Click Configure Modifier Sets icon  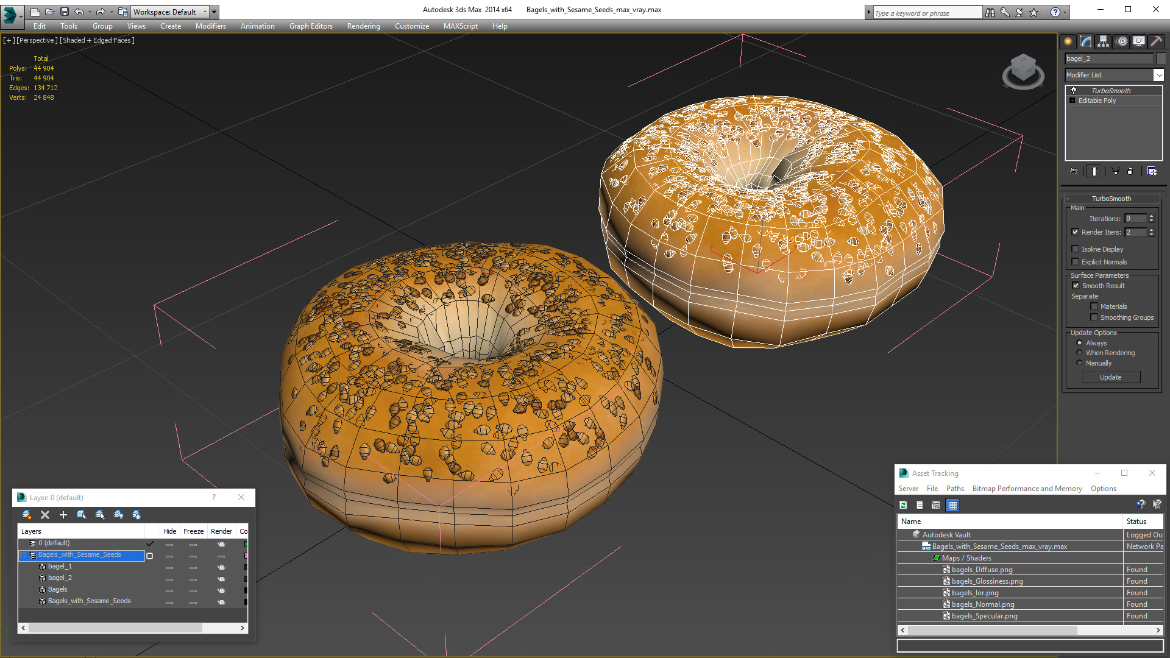coord(1152,171)
